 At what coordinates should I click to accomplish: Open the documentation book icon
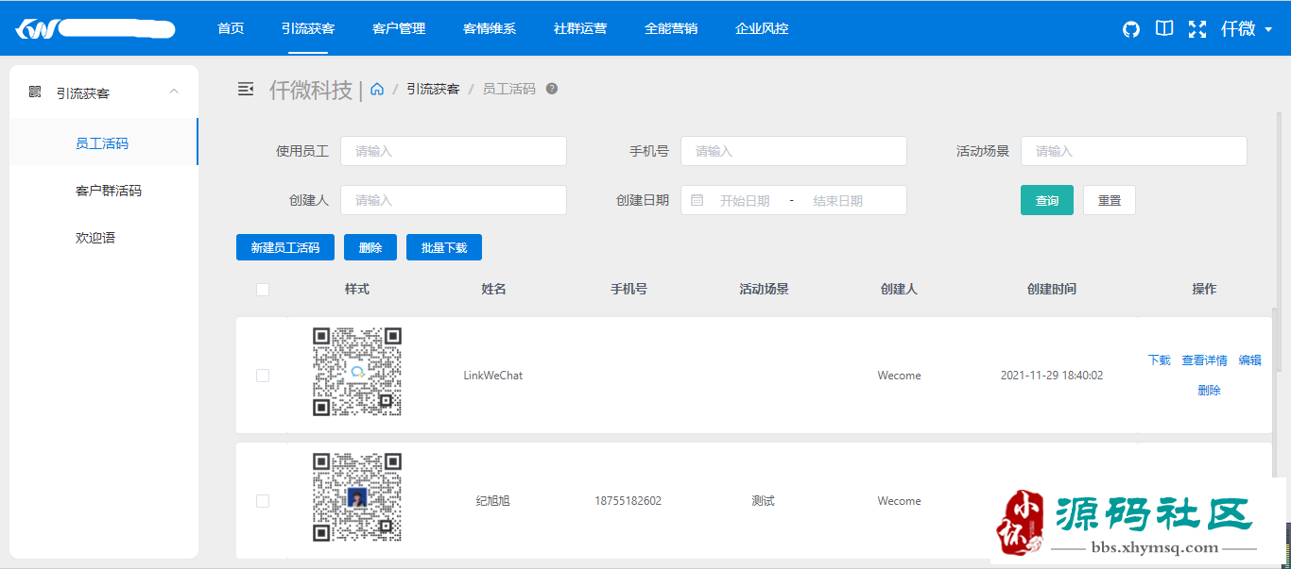(x=1164, y=28)
